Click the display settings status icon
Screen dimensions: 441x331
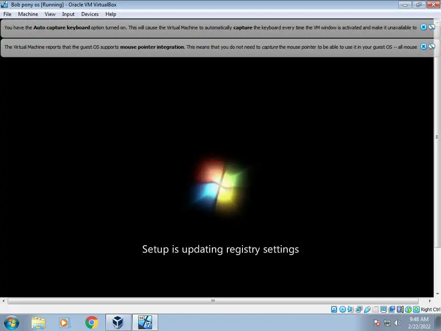383,309
